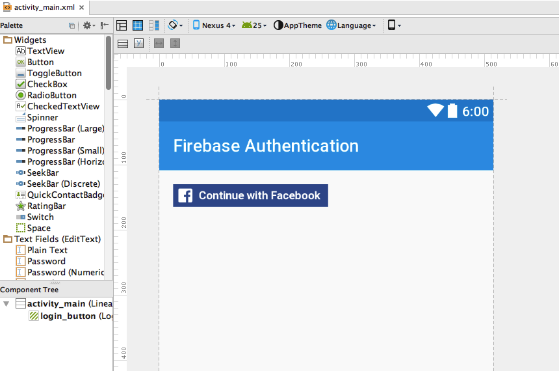Click the Palette panel title
This screenshot has height=371, width=559.
click(12, 25)
